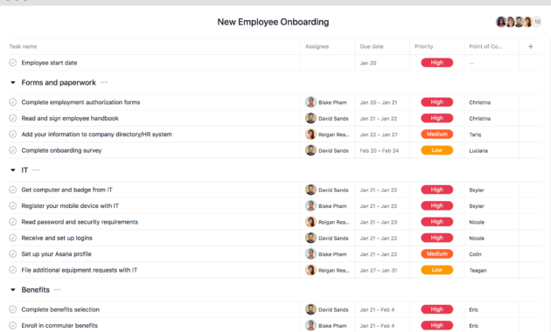The image size is (551, 332).
Task: Select point of contact 'Colin'
Action: (475, 254)
